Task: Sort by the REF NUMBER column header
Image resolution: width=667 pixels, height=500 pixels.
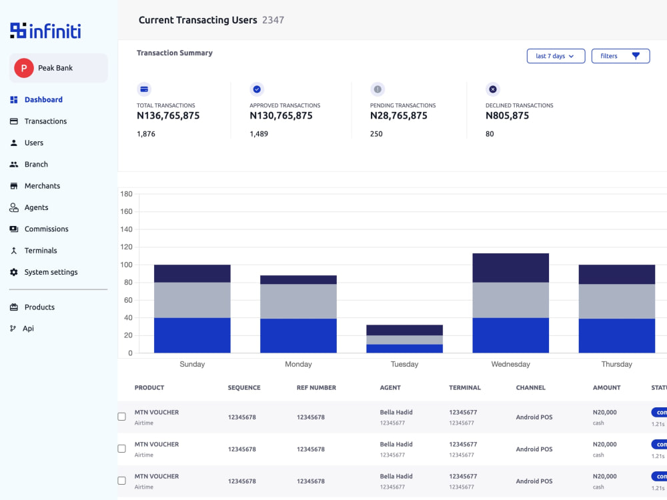Action: [x=316, y=388]
